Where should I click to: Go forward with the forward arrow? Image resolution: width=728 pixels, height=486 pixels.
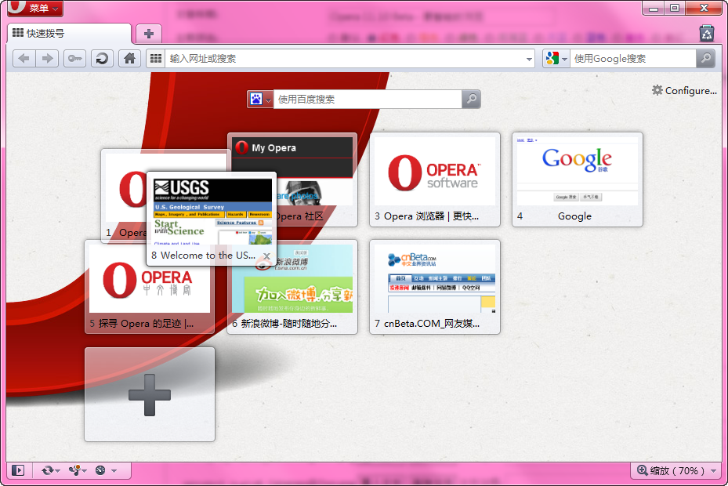pos(47,59)
